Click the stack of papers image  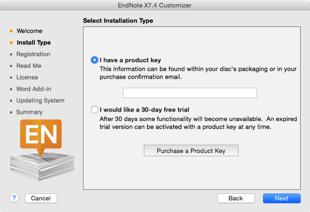tap(42, 166)
